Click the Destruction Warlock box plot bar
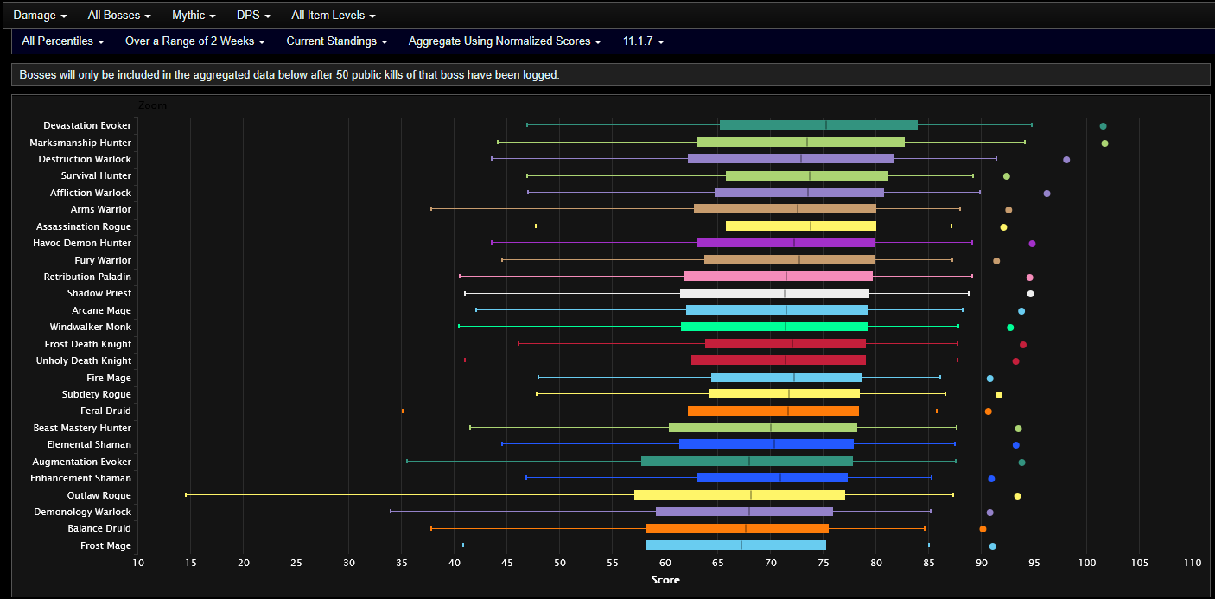The width and height of the screenshot is (1215, 599). click(x=791, y=159)
